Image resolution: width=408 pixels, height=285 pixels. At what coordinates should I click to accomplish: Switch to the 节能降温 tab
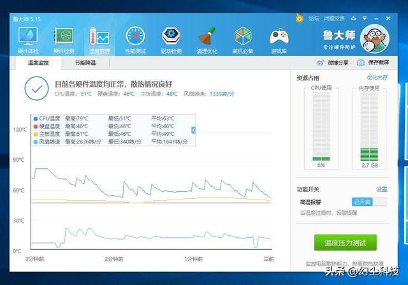click(x=85, y=62)
